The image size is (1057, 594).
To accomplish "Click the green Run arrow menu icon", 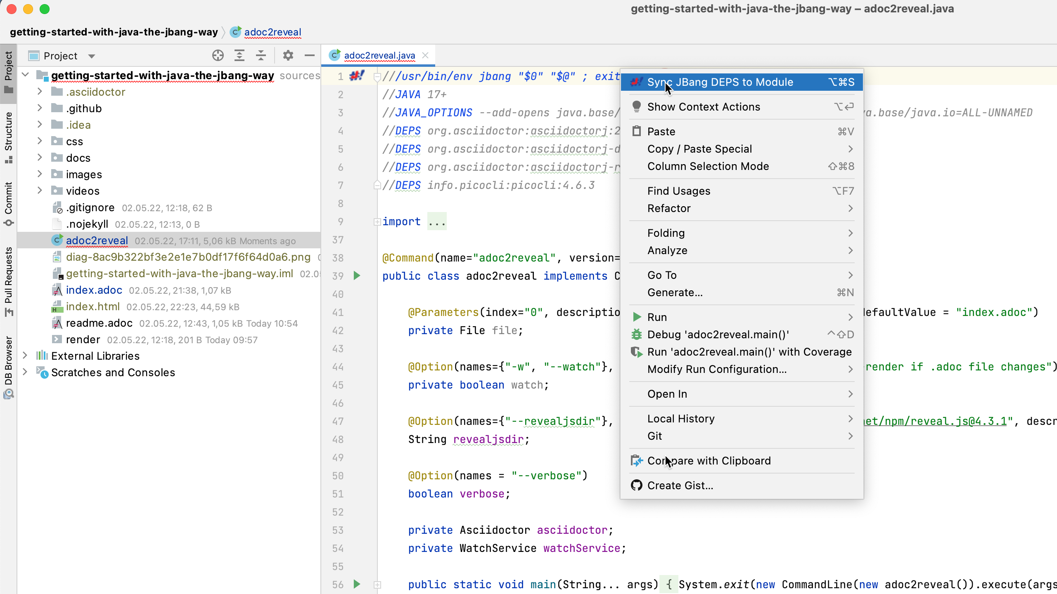I will pyautogui.click(x=637, y=317).
